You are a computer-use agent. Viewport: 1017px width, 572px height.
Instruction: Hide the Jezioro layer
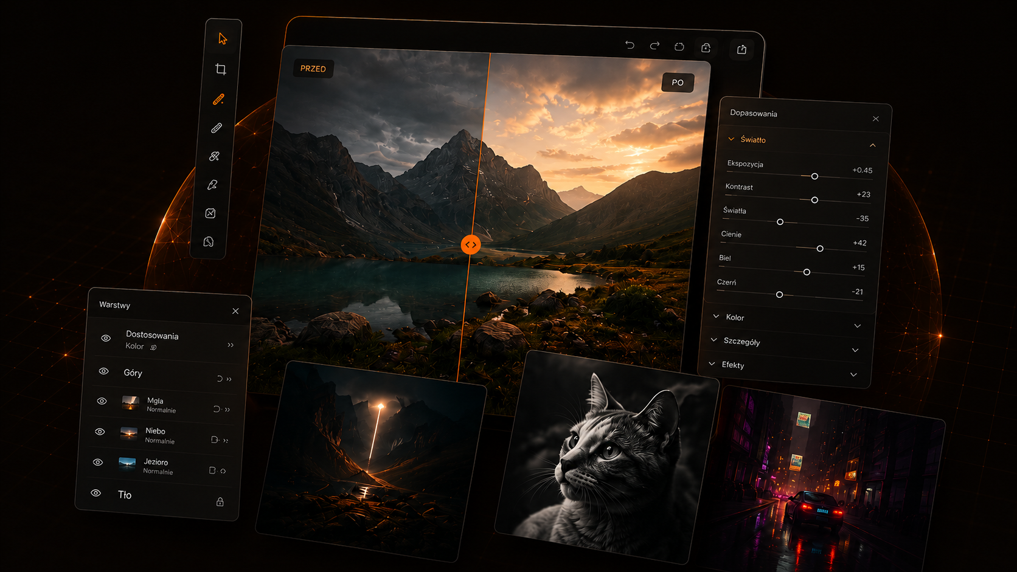98,462
